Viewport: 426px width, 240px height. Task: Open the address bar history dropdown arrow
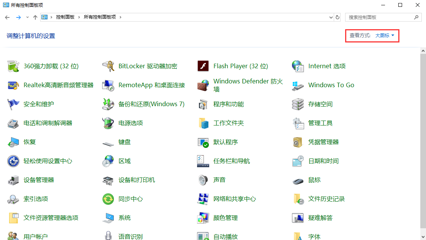pyautogui.click(x=331, y=17)
